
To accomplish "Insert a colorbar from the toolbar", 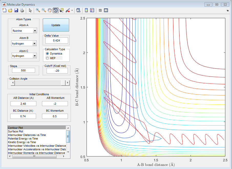I will 86,10.
